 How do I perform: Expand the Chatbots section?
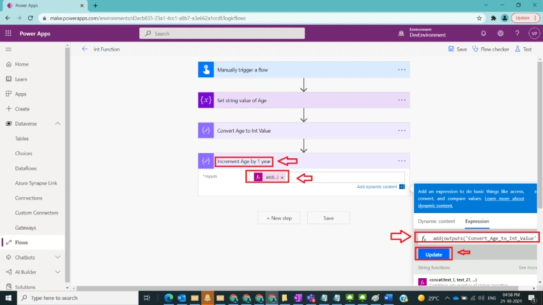click(x=57, y=257)
